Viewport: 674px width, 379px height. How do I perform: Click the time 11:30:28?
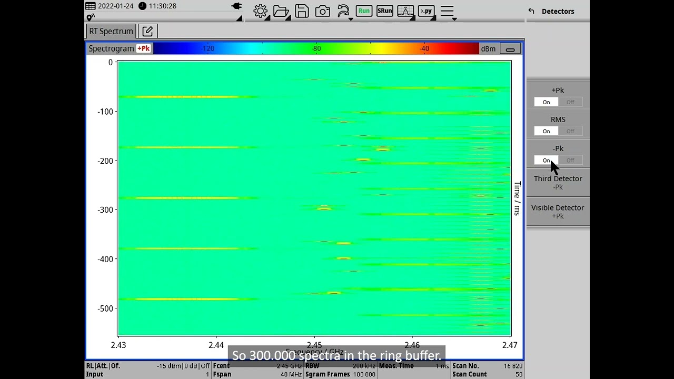163,6
